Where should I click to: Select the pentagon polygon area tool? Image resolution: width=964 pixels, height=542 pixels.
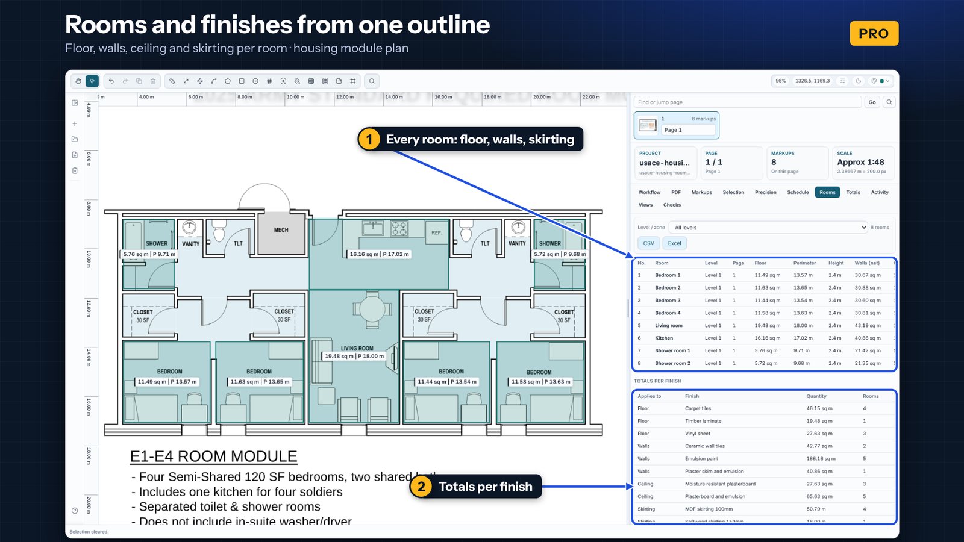(x=228, y=81)
